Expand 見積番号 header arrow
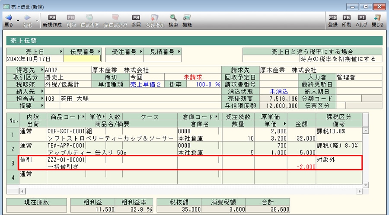The image size is (389, 215). pos(179,51)
